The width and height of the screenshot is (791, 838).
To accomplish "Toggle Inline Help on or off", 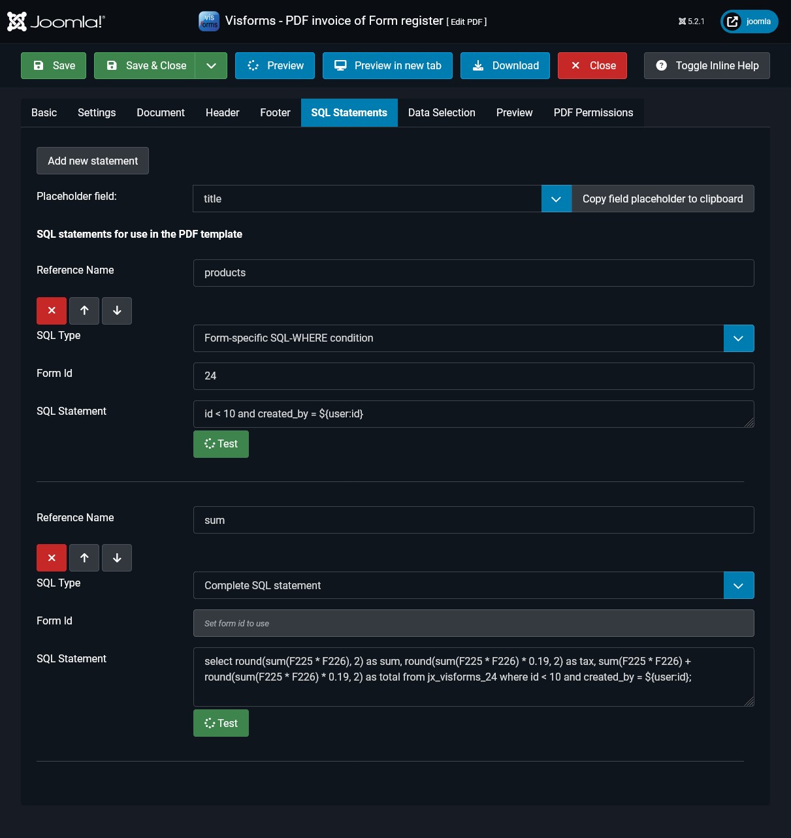I will point(707,66).
